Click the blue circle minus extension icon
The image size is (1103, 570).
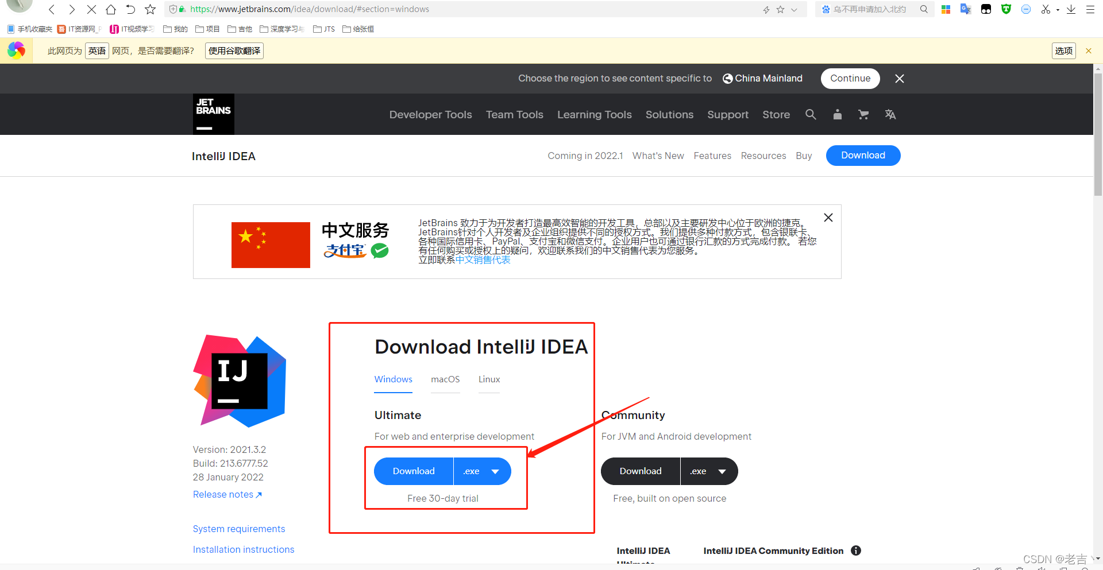coord(1026,9)
